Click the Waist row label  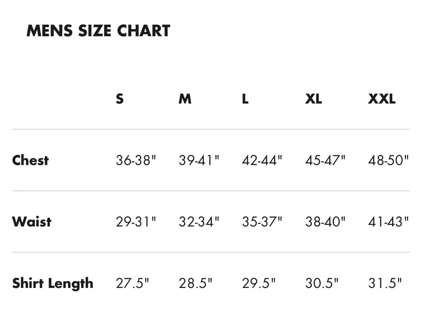tap(32, 222)
